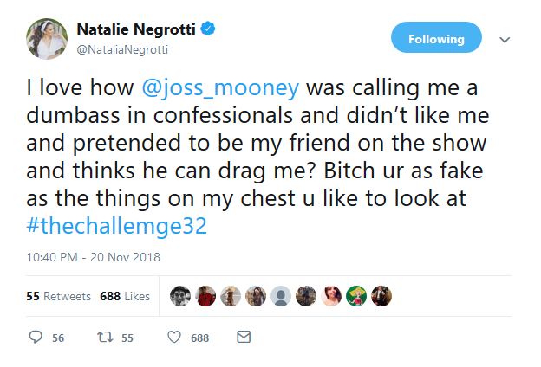Send tweet via Direct Message envelope icon
This screenshot has height=367, width=541.
244,338
